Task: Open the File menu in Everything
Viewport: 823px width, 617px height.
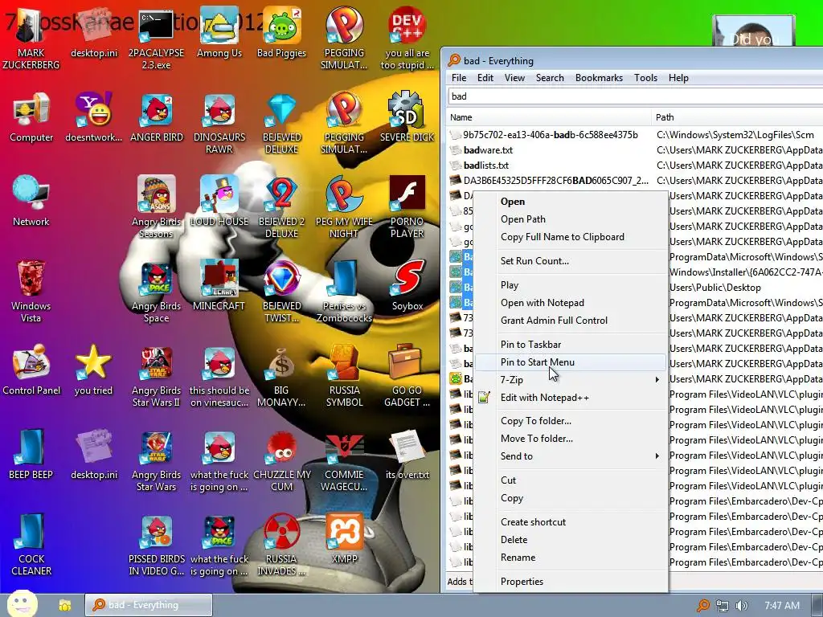Action: pos(459,78)
